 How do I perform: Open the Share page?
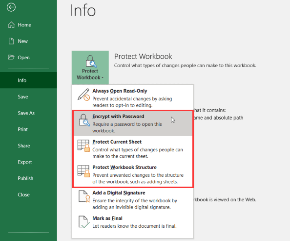[x=28, y=145]
